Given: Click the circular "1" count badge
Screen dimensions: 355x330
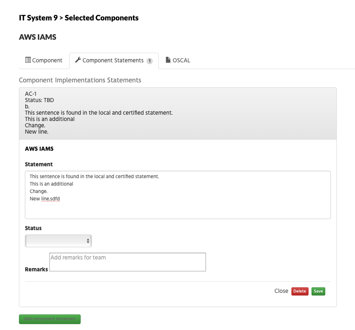Looking at the screenshot, I should [x=150, y=61].
